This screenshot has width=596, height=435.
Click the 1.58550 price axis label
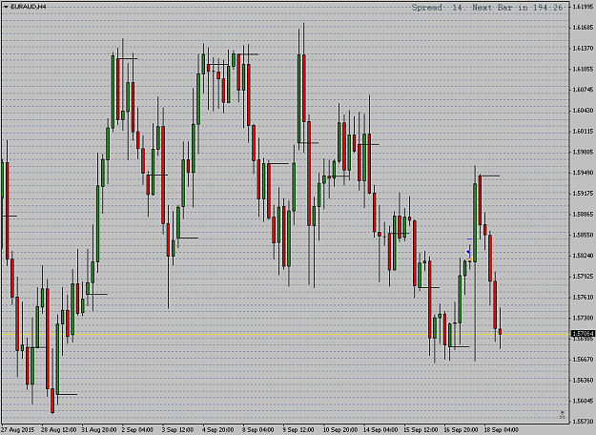[x=583, y=235]
